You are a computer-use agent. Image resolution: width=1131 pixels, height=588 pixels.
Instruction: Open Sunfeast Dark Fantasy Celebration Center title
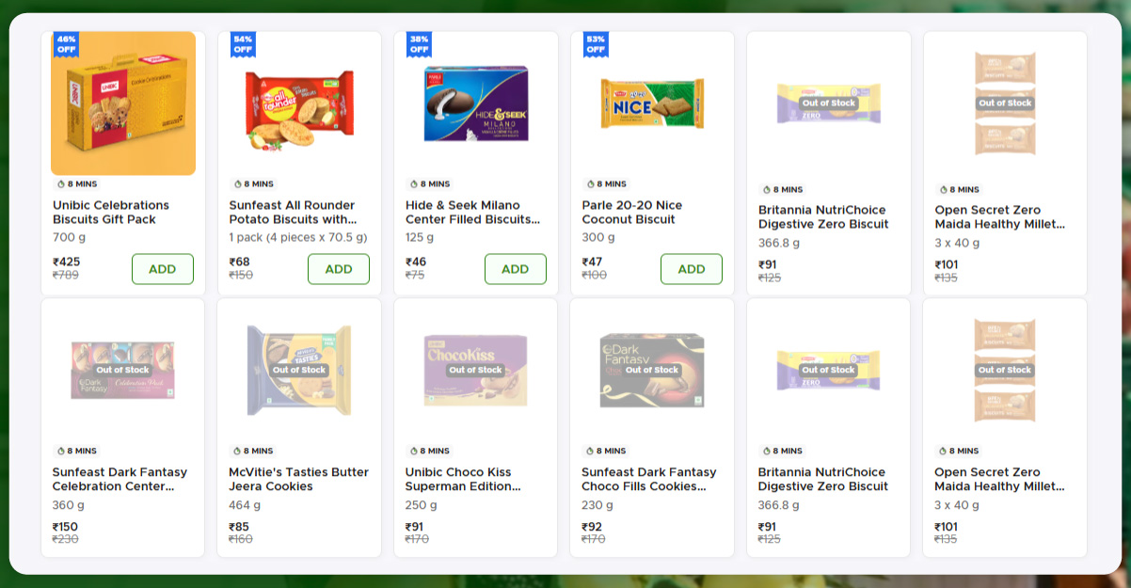click(x=119, y=479)
